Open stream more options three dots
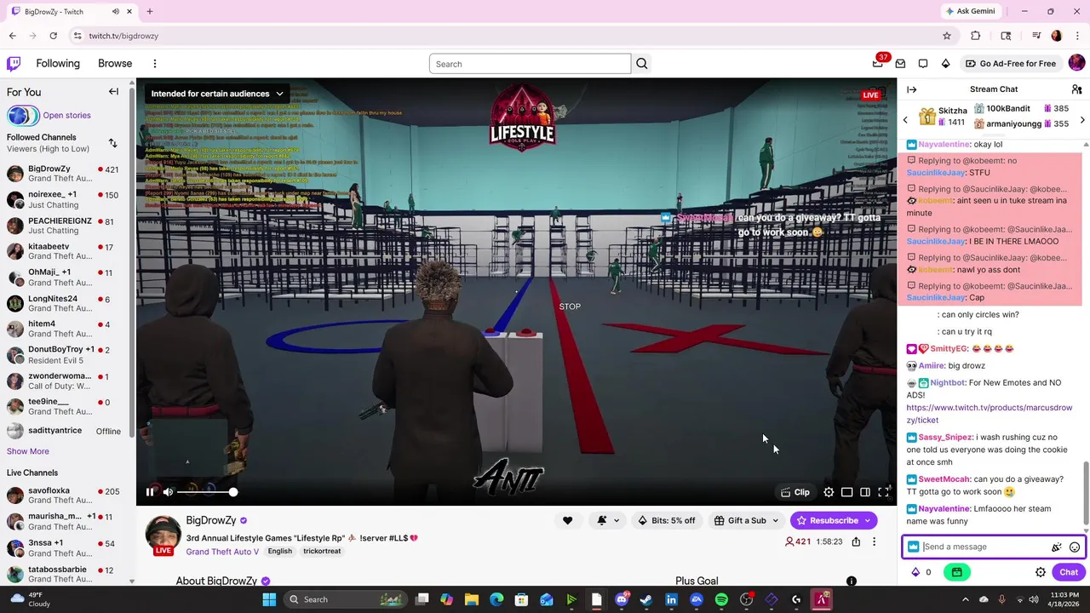The height and width of the screenshot is (613, 1090). click(x=874, y=541)
